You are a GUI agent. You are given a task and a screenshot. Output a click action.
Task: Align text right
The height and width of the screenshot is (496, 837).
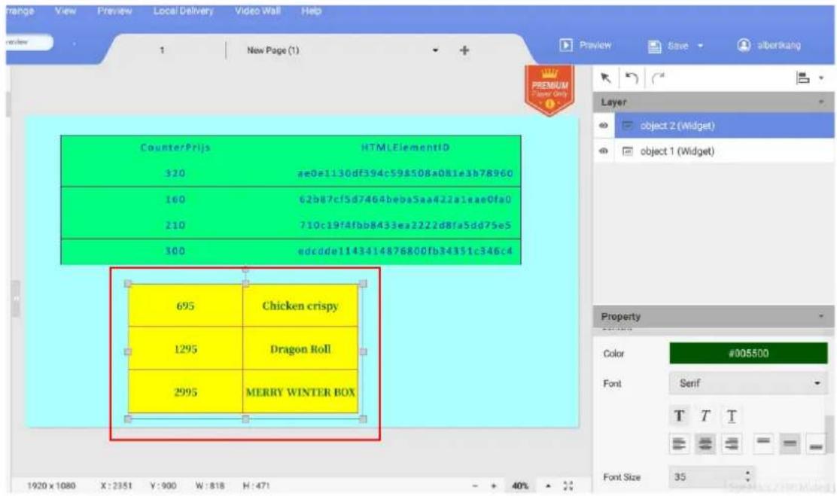(732, 443)
